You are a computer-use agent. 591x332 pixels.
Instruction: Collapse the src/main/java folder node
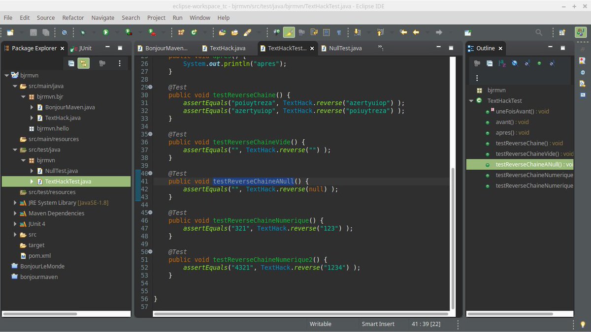point(15,86)
